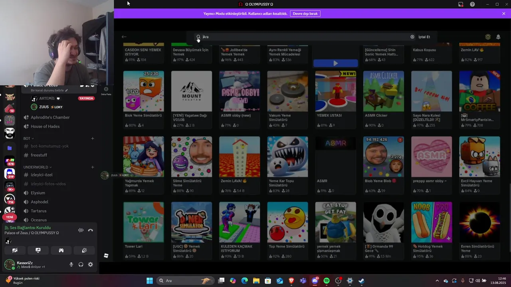
Task: Open ASMR Clicker game thumbnail
Action: (x=384, y=91)
